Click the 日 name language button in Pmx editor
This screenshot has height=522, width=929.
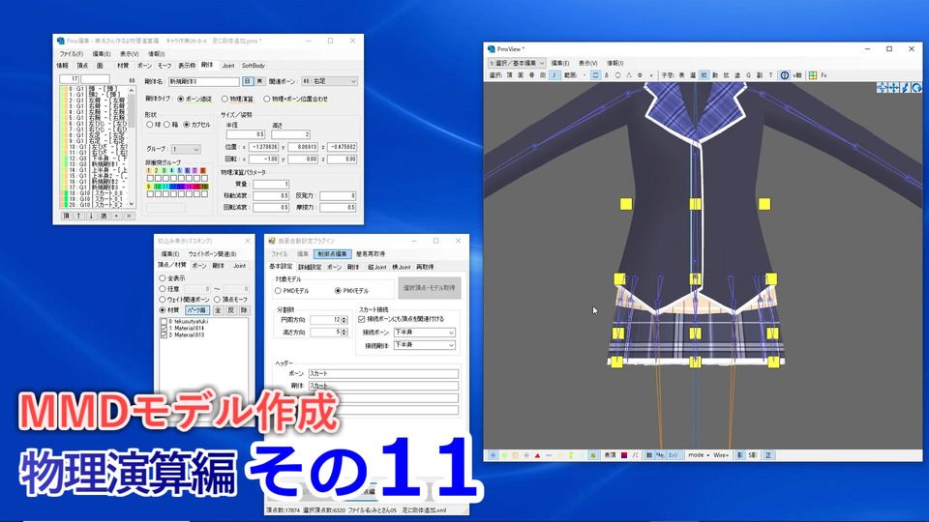pos(248,81)
